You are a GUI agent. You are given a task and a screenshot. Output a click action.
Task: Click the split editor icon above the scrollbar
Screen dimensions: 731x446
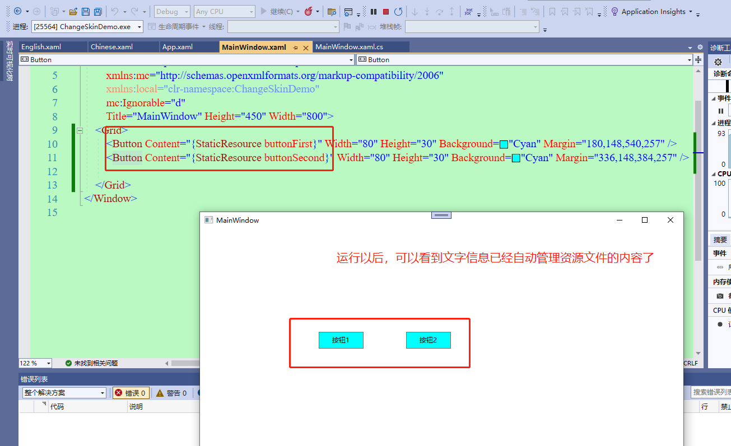(698, 59)
